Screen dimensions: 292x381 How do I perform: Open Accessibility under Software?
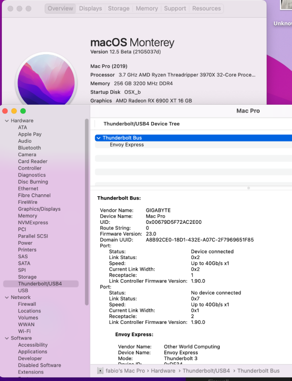33,345
